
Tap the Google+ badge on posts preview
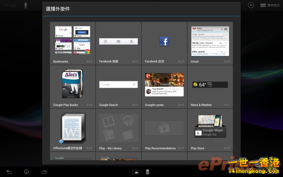(x=148, y=76)
